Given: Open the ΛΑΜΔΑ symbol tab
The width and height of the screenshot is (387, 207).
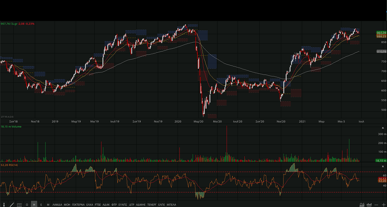Looking at the screenshot, I should (57, 205).
